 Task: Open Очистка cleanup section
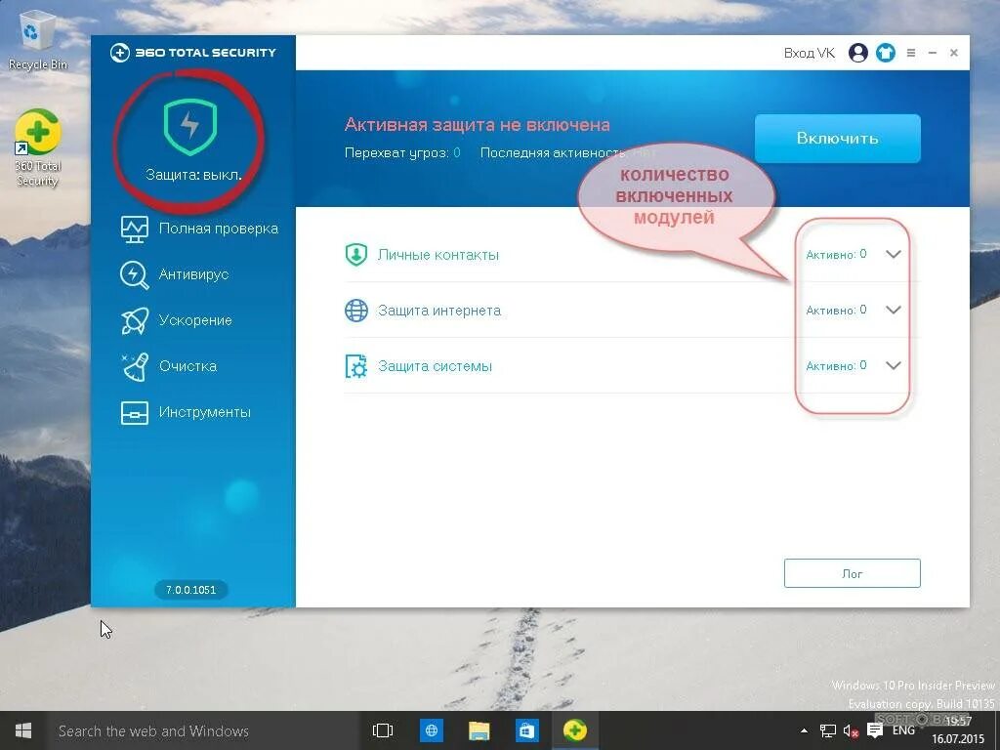pyautogui.click(x=168, y=366)
